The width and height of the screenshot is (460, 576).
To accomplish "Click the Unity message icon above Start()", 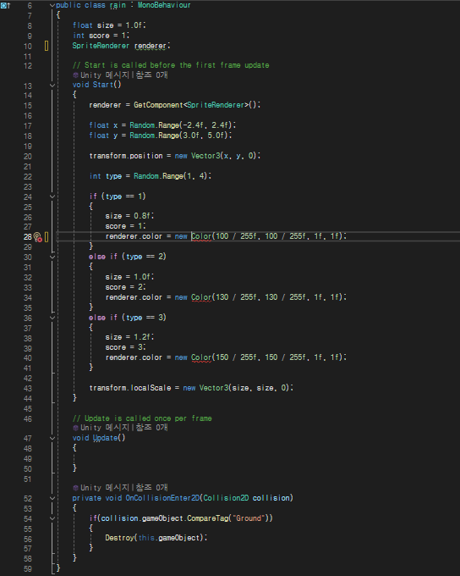I will (75, 75).
